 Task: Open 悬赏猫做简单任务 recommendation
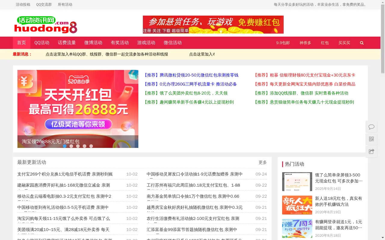304,102
